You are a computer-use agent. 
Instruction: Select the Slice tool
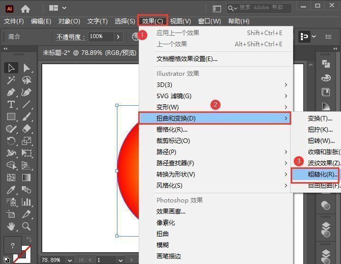(26, 214)
